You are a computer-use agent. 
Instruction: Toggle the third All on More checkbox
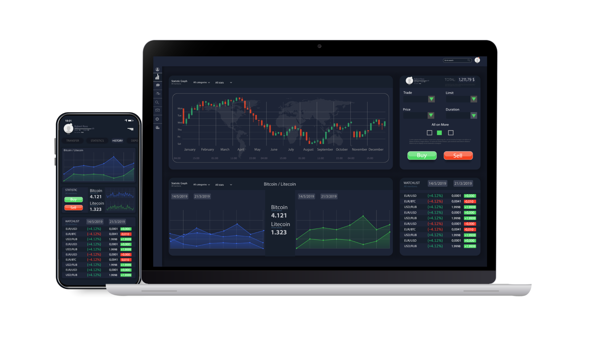coord(451,133)
